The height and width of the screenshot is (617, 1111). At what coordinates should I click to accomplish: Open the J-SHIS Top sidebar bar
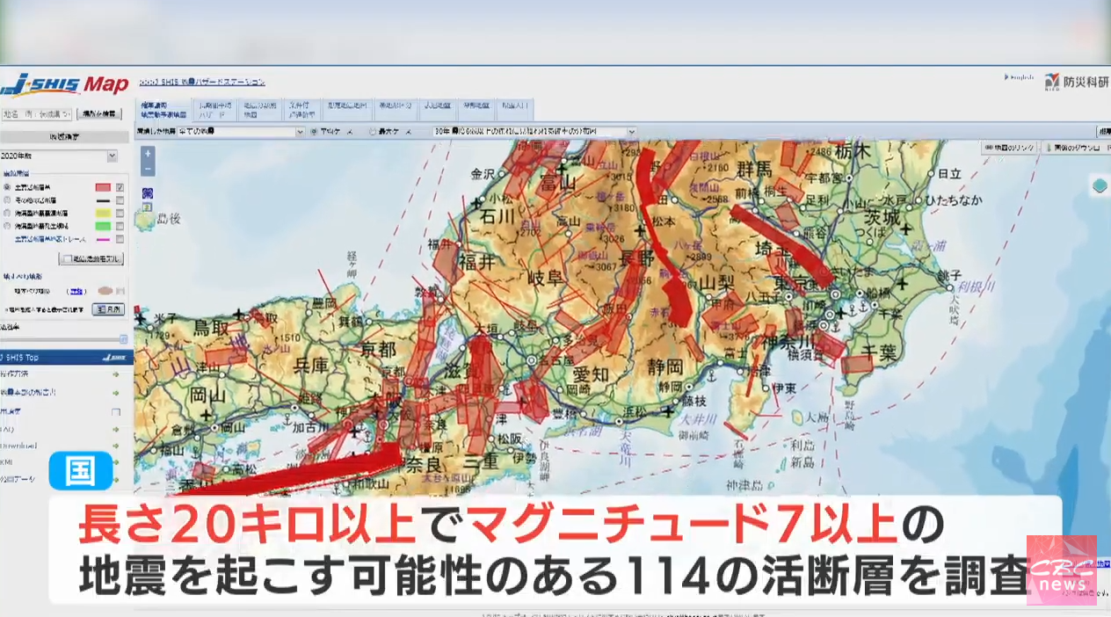(66, 358)
